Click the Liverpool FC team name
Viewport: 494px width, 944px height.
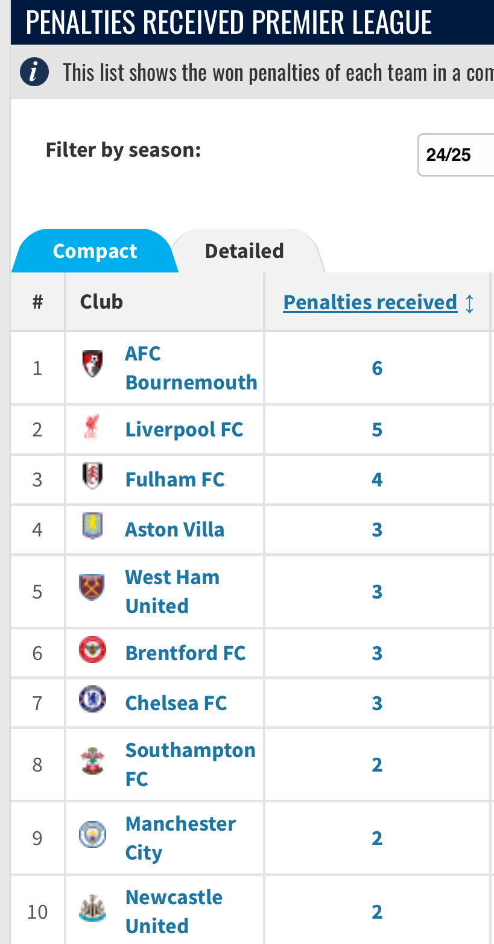[x=185, y=429]
